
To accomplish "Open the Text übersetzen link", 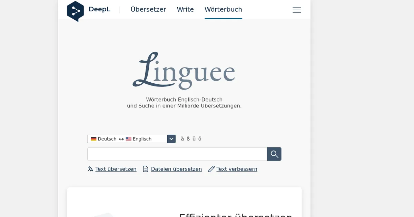I will click(x=116, y=169).
